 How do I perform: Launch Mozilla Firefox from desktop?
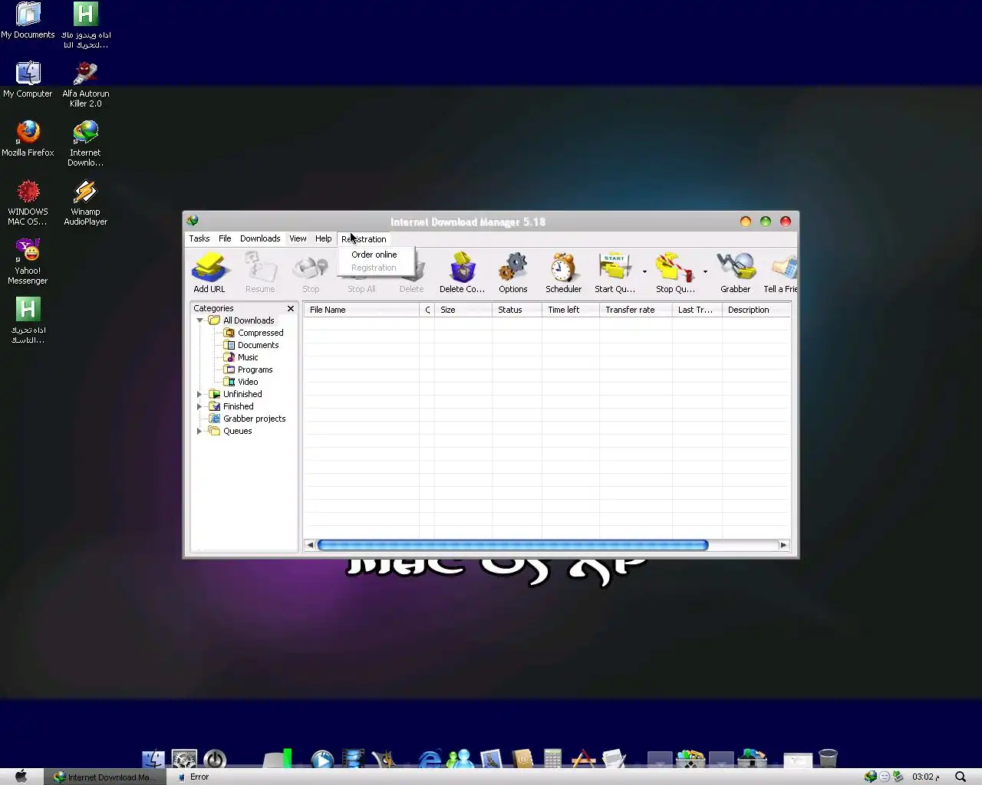coord(28,139)
